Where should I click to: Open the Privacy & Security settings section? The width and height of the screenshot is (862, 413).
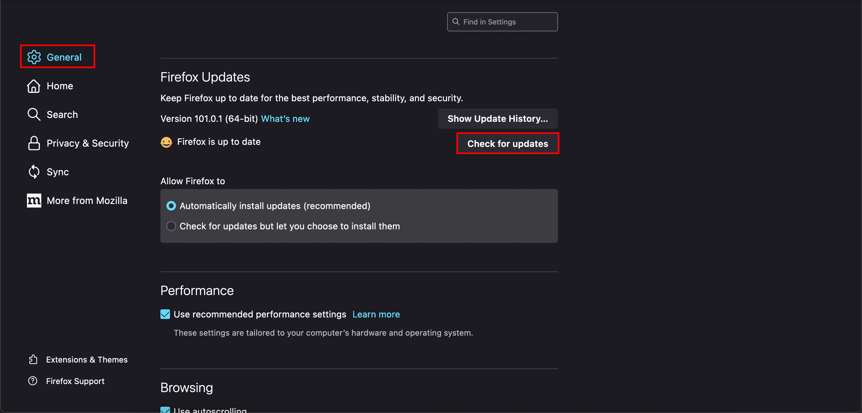pyautogui.click(x=88, y=143)
